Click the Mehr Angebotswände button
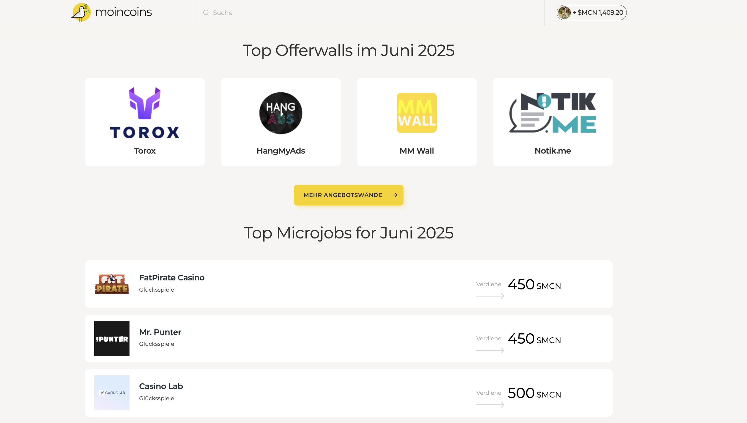This screenshot has height=423, width=747. (x=348, y=195)
